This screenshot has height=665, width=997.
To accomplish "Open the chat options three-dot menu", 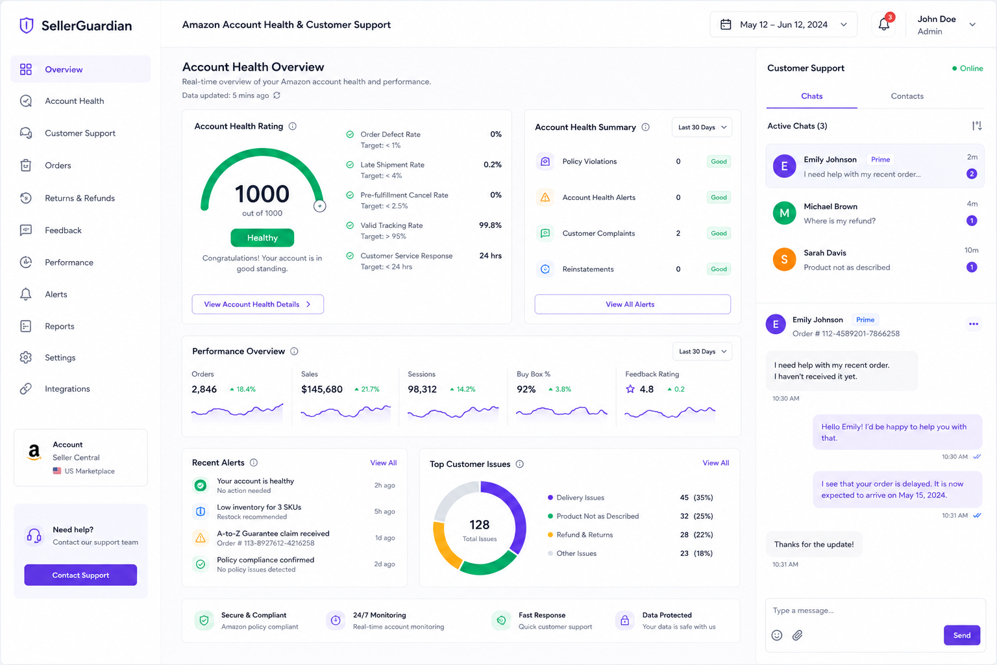I will coord(974,323).
